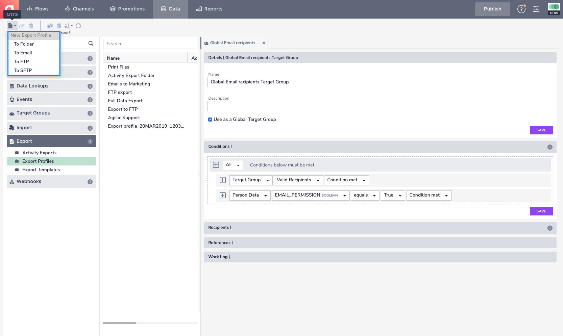Viewport: 563px width, 336px height.
Task: Expand the Work Log section header
Action: (x=380, y=257)
